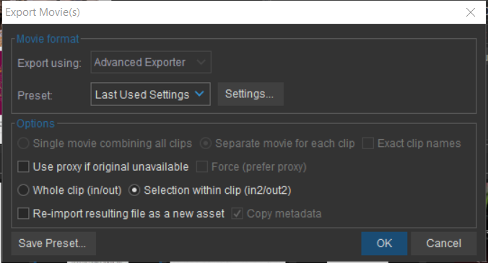Select Selection within clip (in2/out2)
The height and width of the screenshot is (263, 488).
(134, 190)
